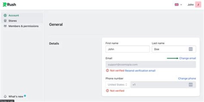Viewport: 204px width, 102px height.
Task: Click the Change email link
Action: (188, 58)
